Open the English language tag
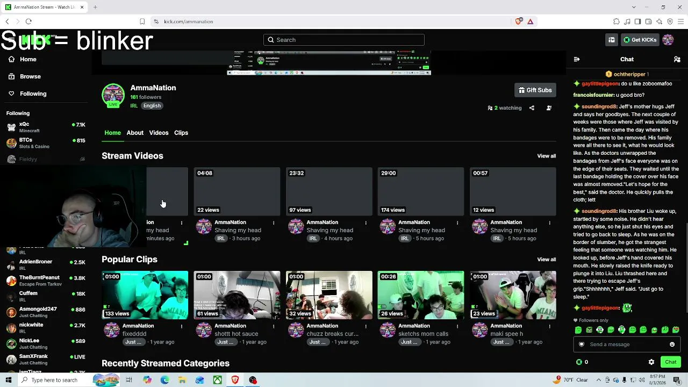Image resolution: width=688 pixels, height=387 pixels. [152, 106]
